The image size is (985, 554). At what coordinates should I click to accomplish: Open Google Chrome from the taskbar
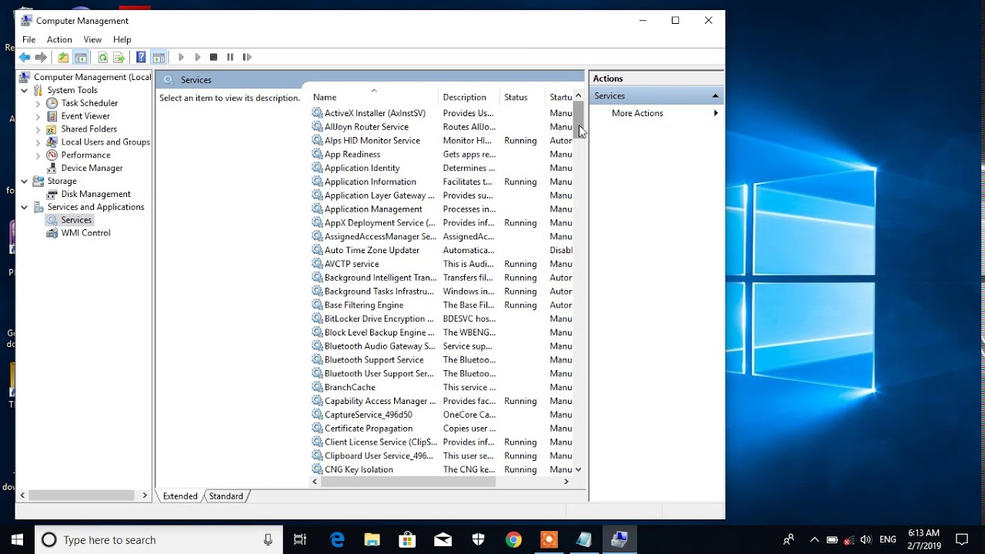point(513,540)
